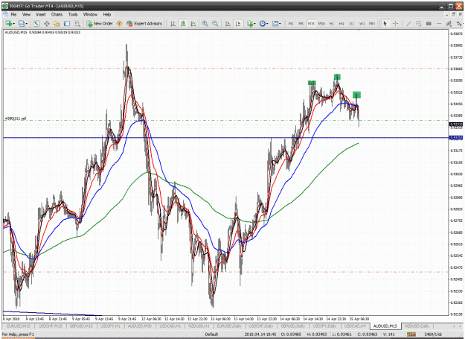Select the Horizontal Line tool

[x=439, y=23]
